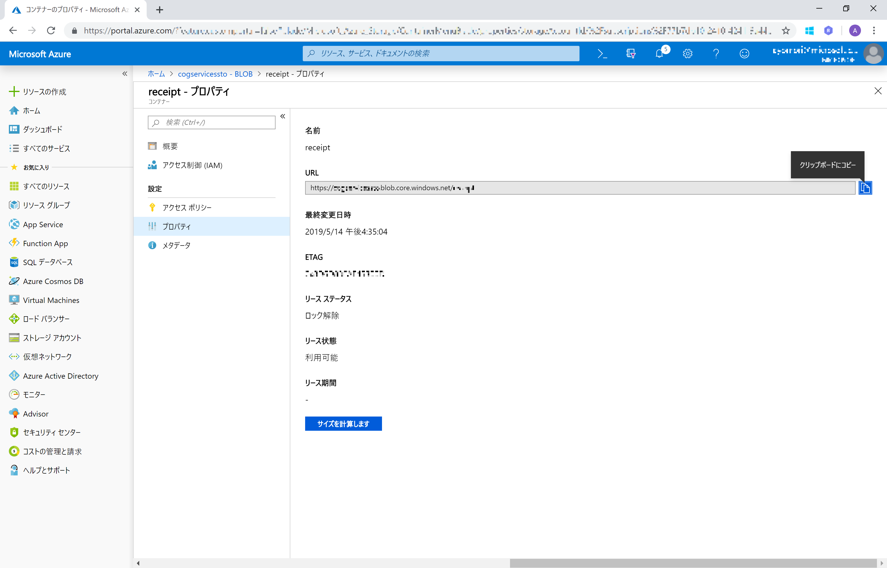Screen dimensions: 887x568
Task: Create a resource via the plus icon
Action: click(14, 91)
